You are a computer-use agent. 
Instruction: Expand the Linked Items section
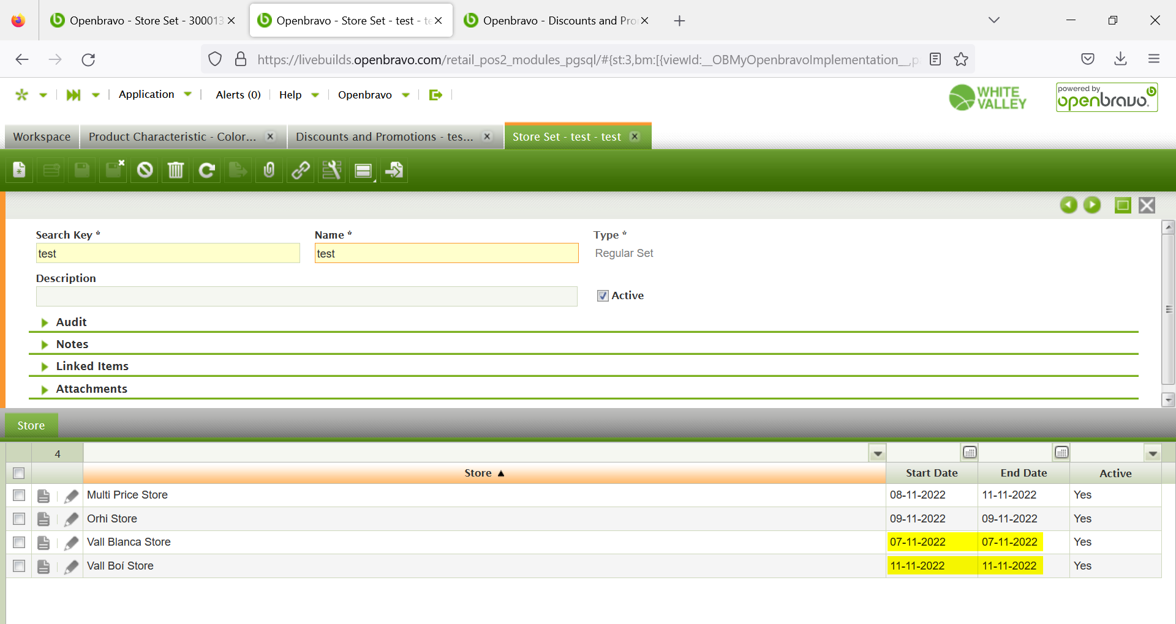92,366
